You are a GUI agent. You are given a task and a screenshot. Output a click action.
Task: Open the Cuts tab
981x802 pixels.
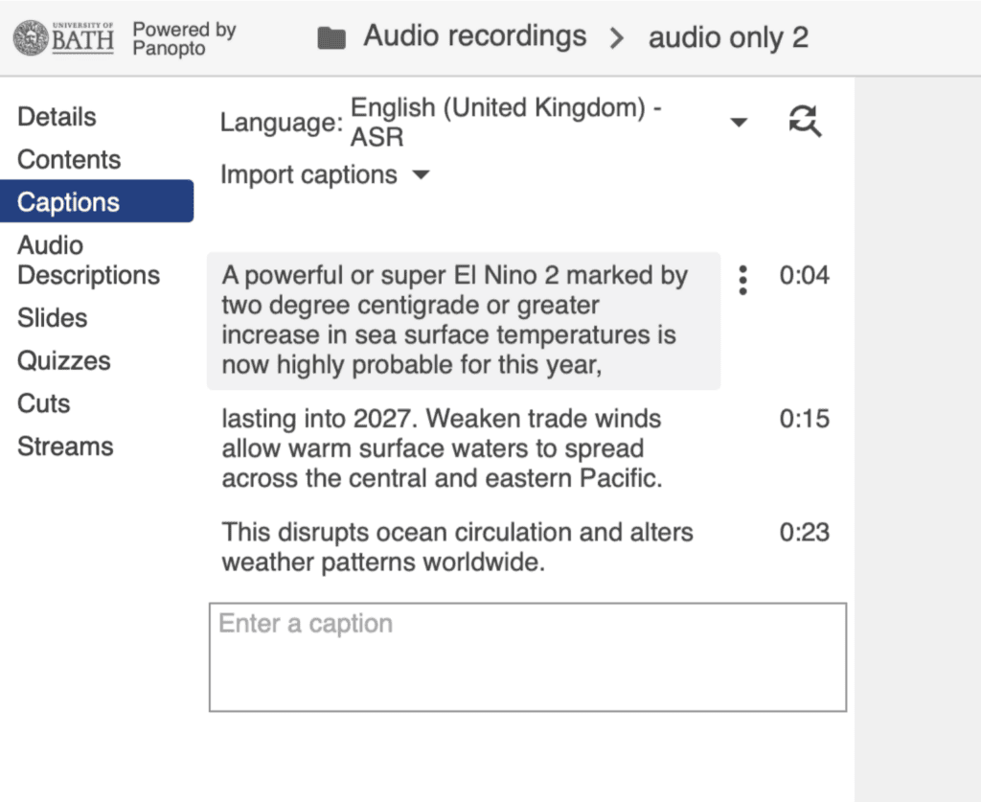click(x=44, y=403)
